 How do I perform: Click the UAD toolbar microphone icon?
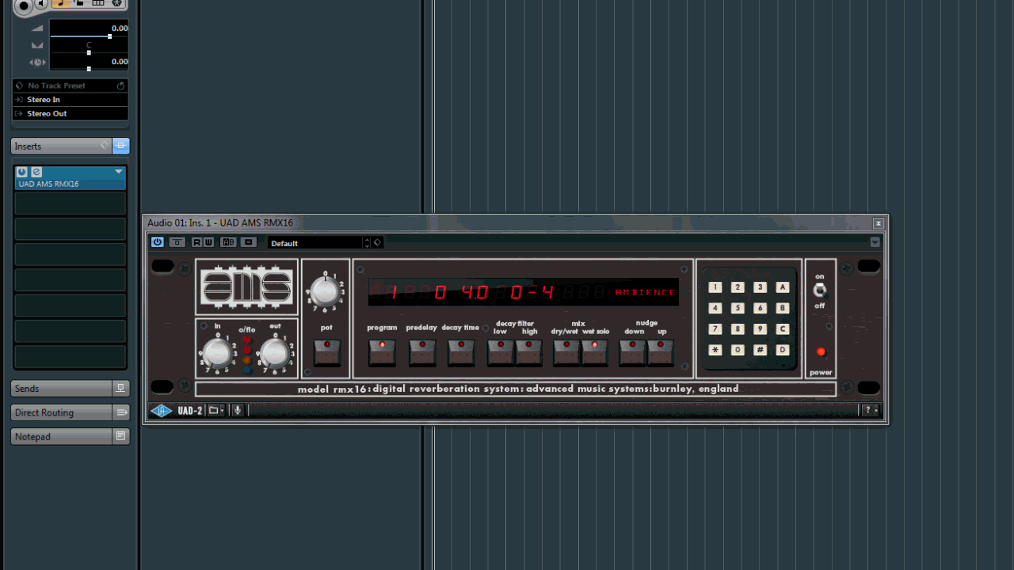click(237, 410)
